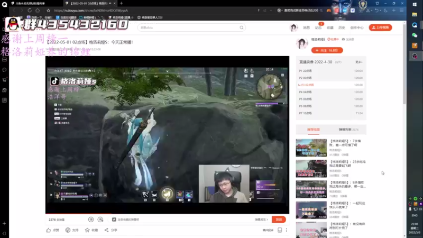
Task: Go to browser home page icon
Action: coord(38,10)
